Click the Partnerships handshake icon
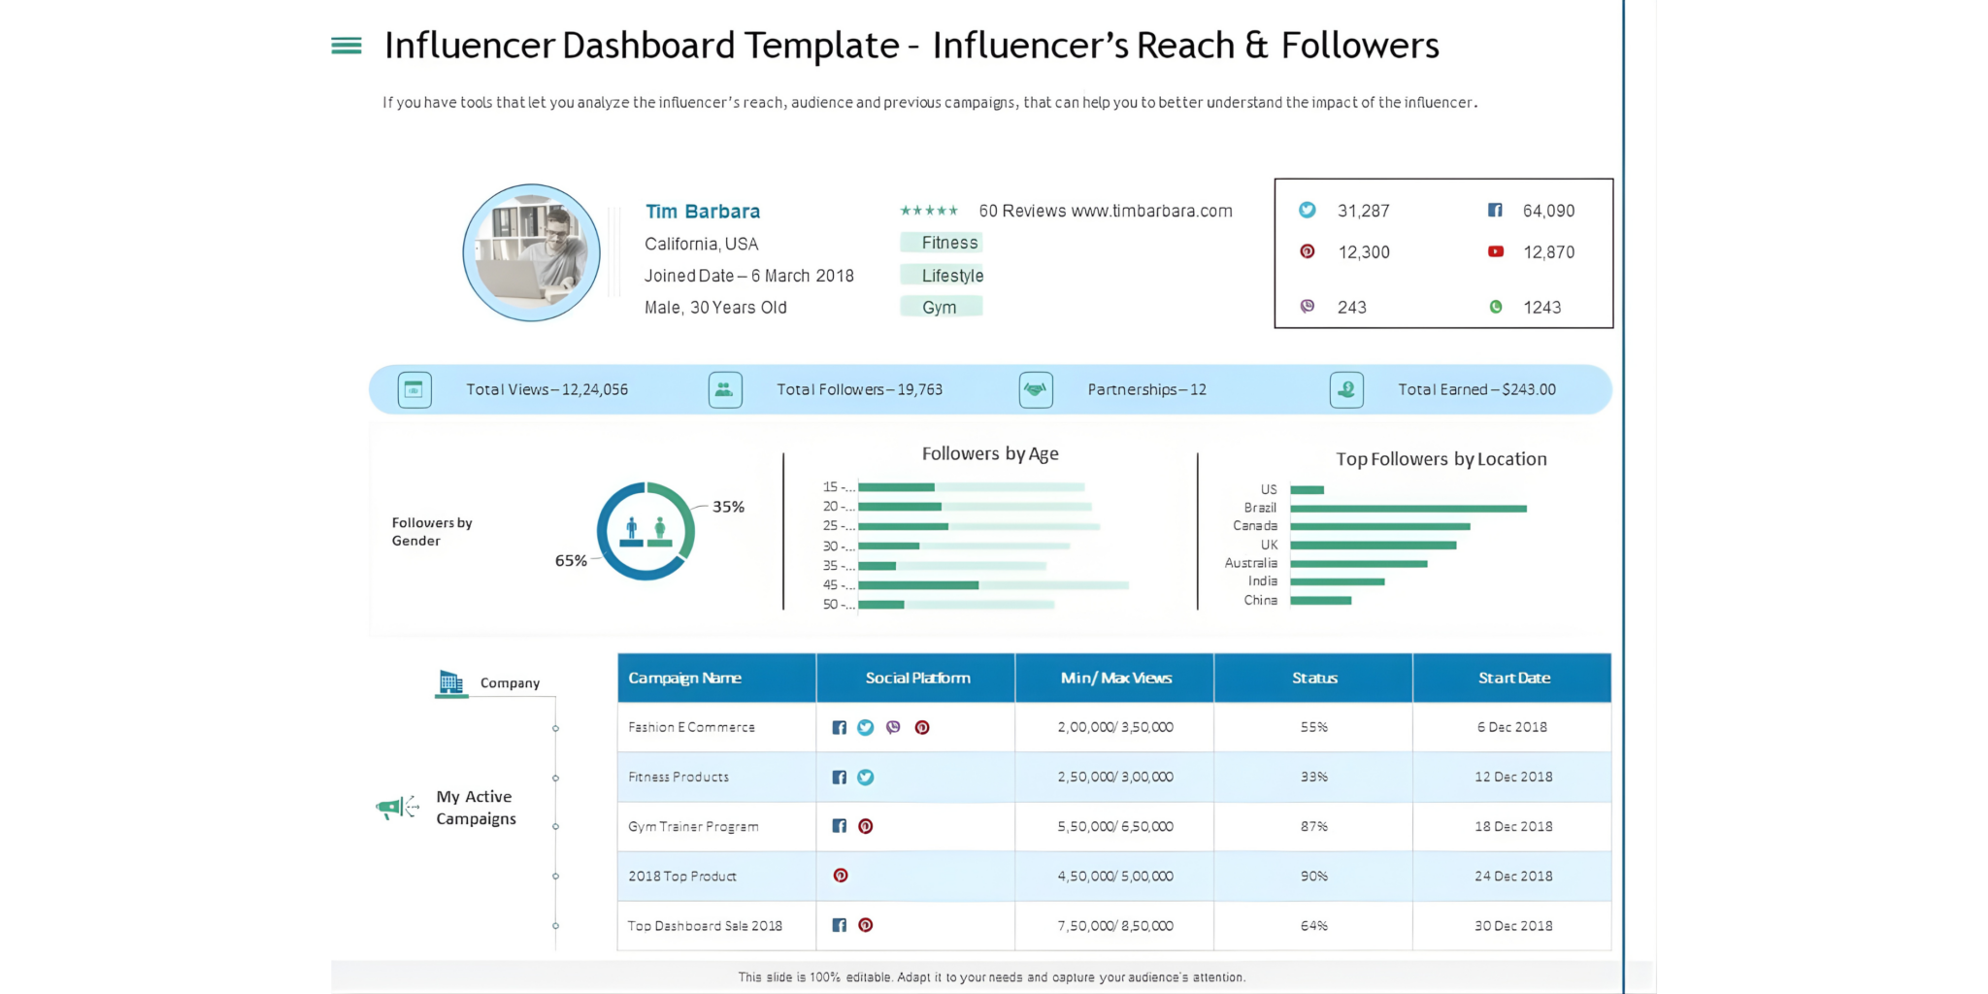The image size is (1988, 994). [x=1036, y=388]
